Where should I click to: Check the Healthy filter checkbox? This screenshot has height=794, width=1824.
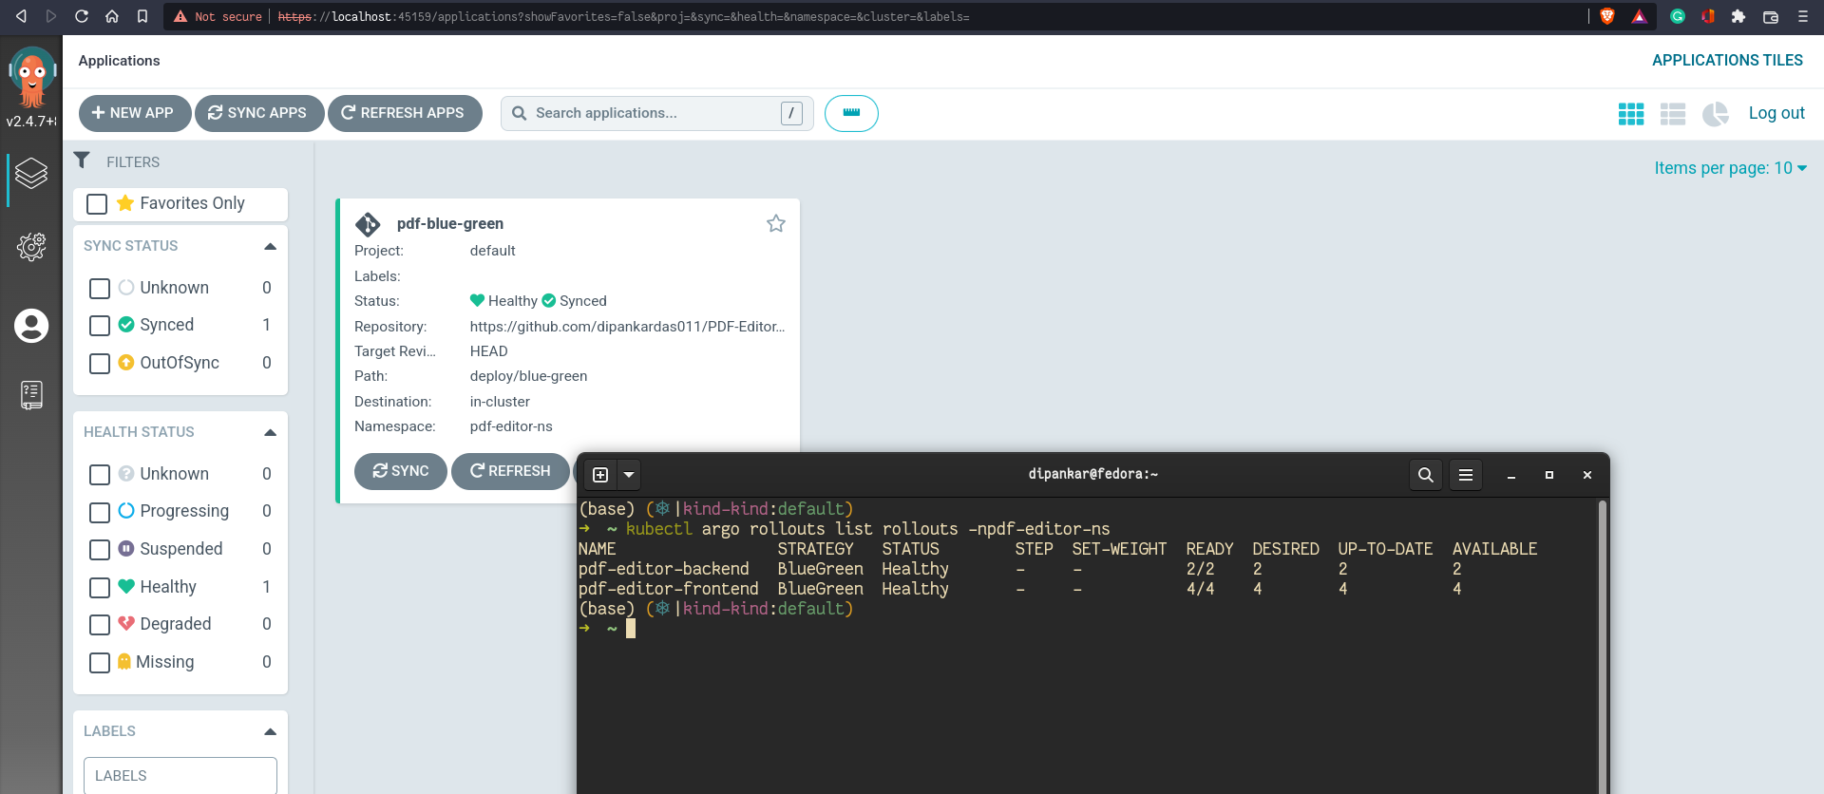coord(100,588)
